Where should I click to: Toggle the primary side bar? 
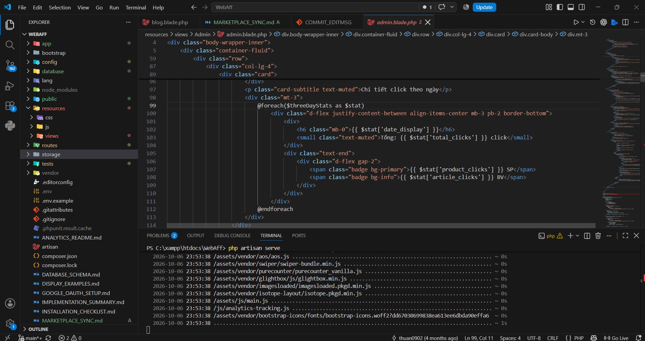pyautogui.click(x=560, y=7)
